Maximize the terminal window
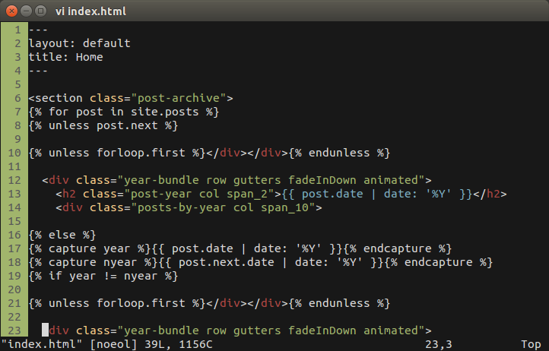Viewport: 549px width, 351px height. [40, 11]
